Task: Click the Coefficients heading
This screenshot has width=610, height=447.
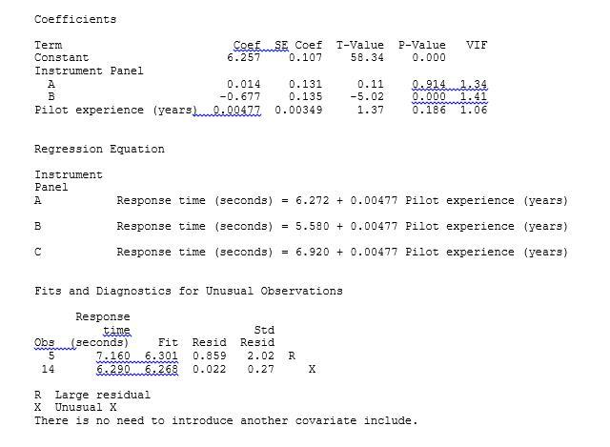Action: pos(75,19)
